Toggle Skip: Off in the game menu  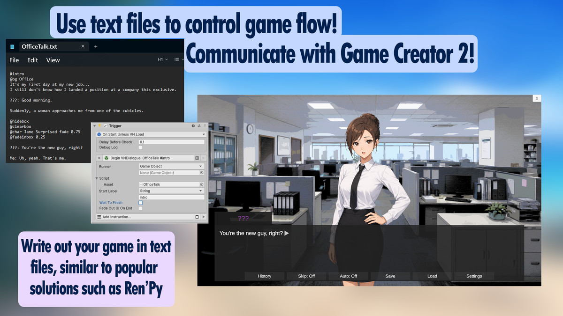coord(306,276)
